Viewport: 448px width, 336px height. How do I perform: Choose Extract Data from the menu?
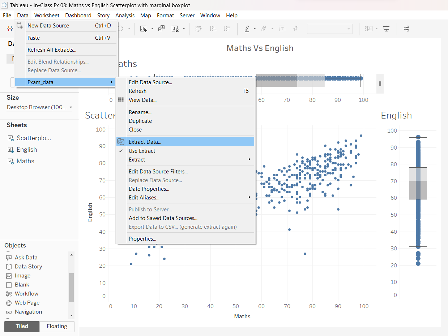coord(145,142)
